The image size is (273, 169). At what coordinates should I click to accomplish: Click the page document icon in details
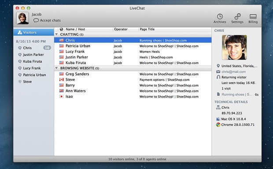pos(218,94)
